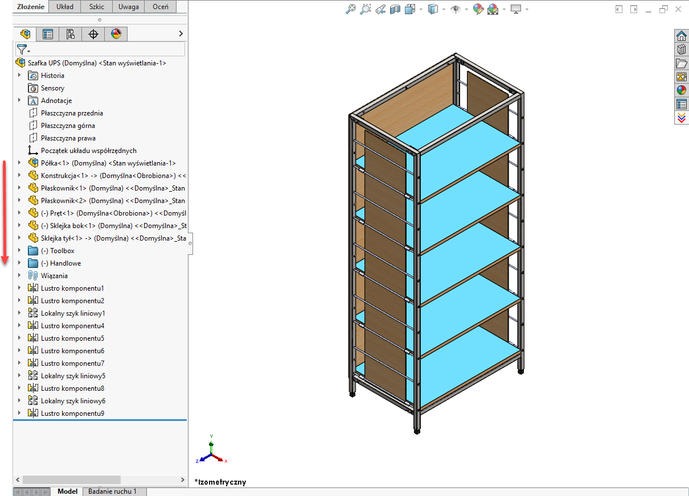Switch to the Złożenie ribbon tab
This screenshot has width=689, height=496.
(31, 7)
